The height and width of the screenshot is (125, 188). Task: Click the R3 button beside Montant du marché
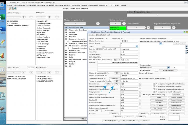point(117,73)
